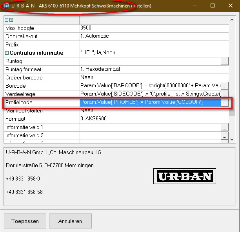Click the U-R-B-A-N logo image

click(185, 176)
